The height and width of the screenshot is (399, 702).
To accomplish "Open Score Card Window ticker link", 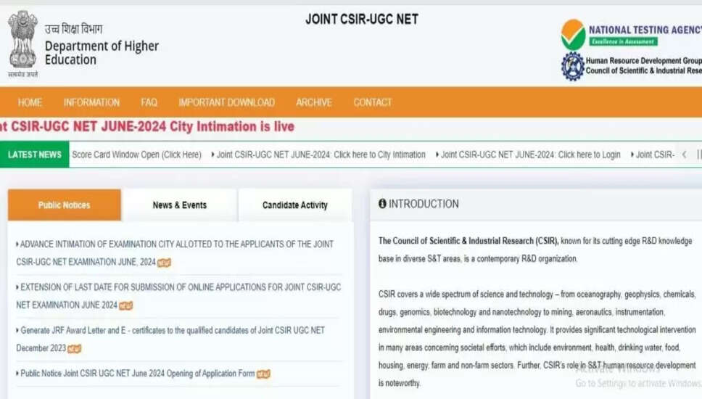I will point(136,155).
